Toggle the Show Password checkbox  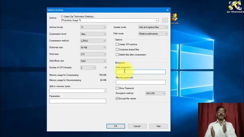point(117,88)
